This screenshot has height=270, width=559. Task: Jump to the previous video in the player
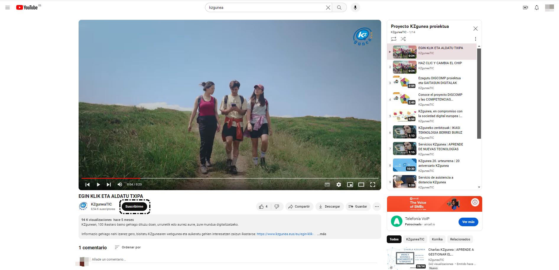coord(87,185)
